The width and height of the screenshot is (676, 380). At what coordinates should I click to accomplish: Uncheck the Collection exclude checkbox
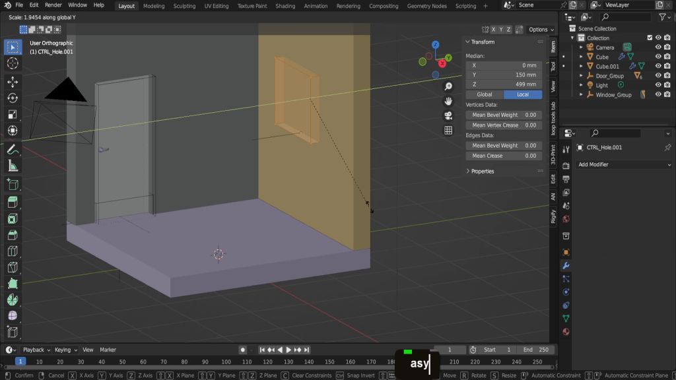(650, 38)
